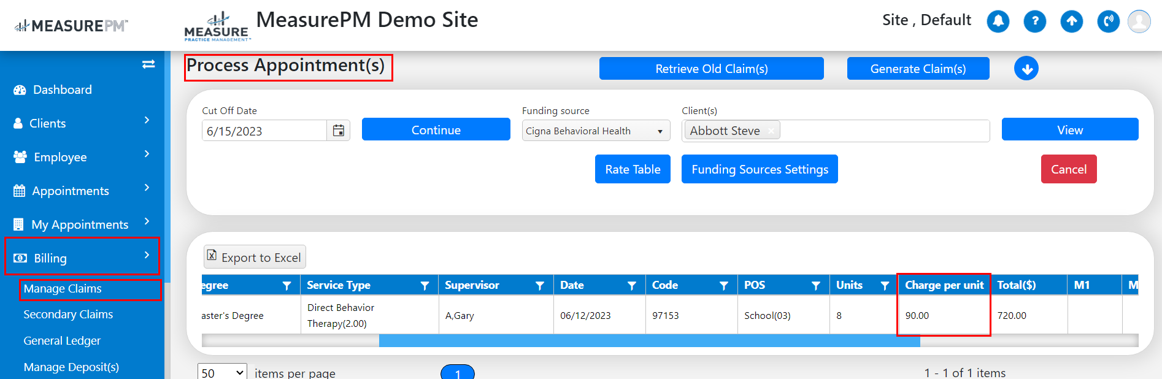1162x379 pixels.
Task: Filter the Degree column
Action: (287, 285)
